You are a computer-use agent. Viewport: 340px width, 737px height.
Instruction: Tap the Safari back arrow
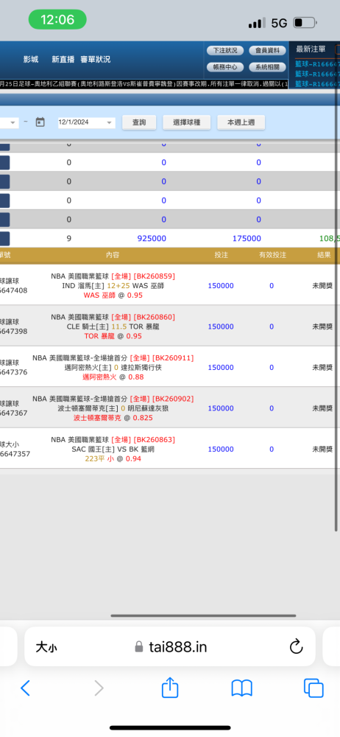(25, 688)
